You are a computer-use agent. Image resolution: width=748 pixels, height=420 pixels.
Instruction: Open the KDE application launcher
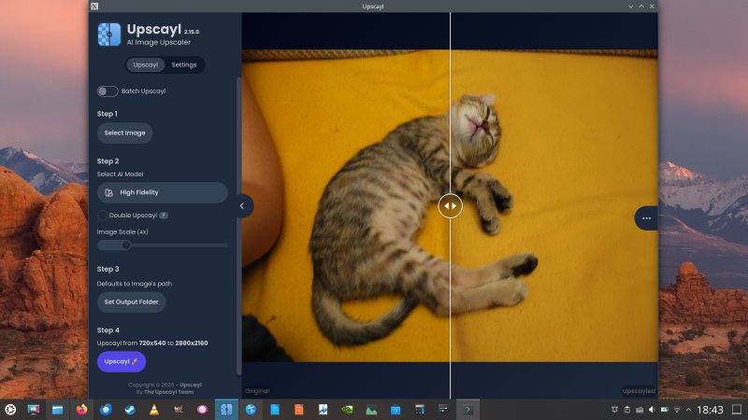tap(10, 410)
